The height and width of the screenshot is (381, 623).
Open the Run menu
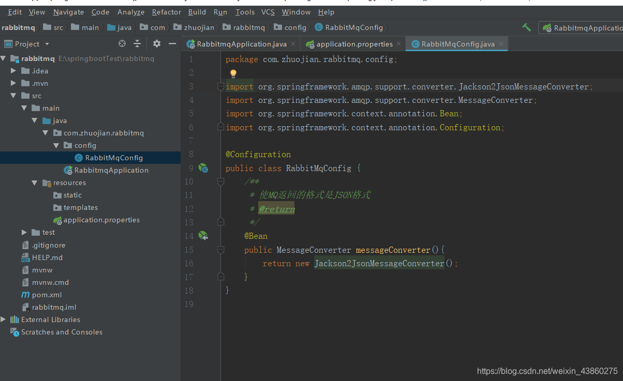point(220,12)
